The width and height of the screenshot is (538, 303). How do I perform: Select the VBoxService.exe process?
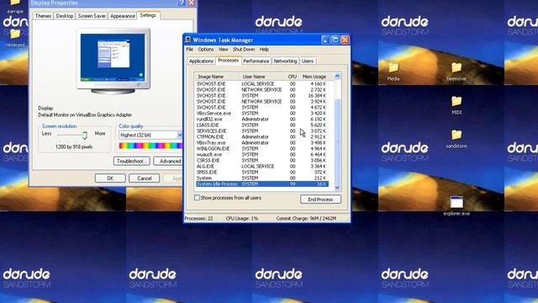tap(261, 114)
